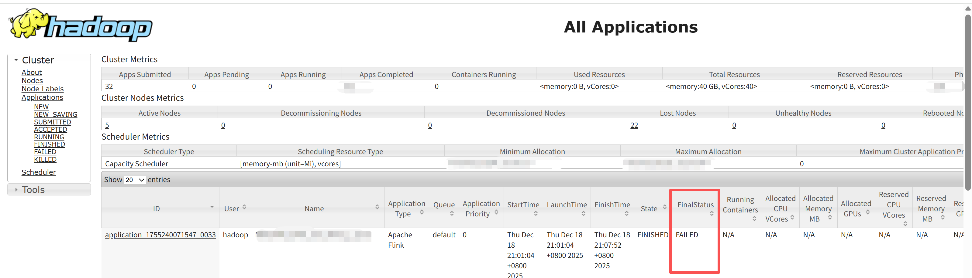Expand the Tools section
The height and width of the screenshot is (278, 972).
(16, 189)
